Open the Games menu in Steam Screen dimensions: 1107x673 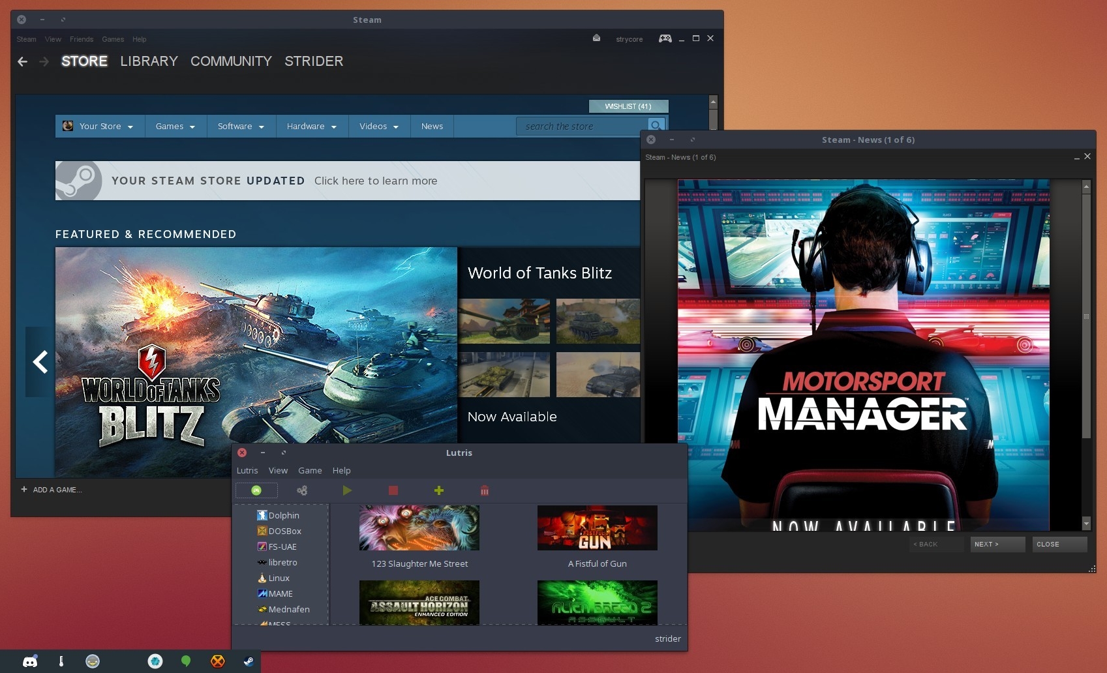pos(113,39)
